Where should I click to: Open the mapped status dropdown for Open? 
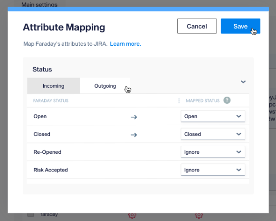coord(213,116)
